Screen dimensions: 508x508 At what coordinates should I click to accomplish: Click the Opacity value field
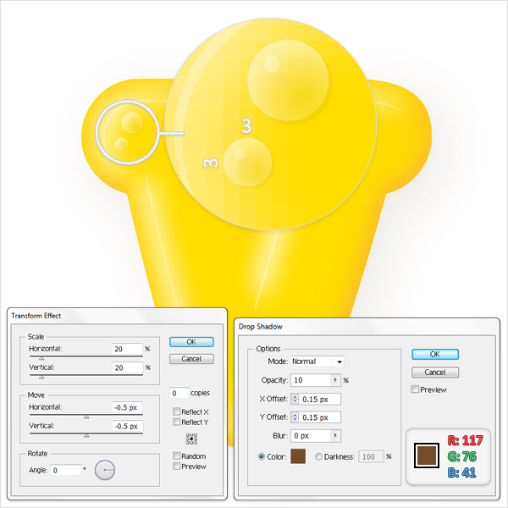(x=311, y=380)
